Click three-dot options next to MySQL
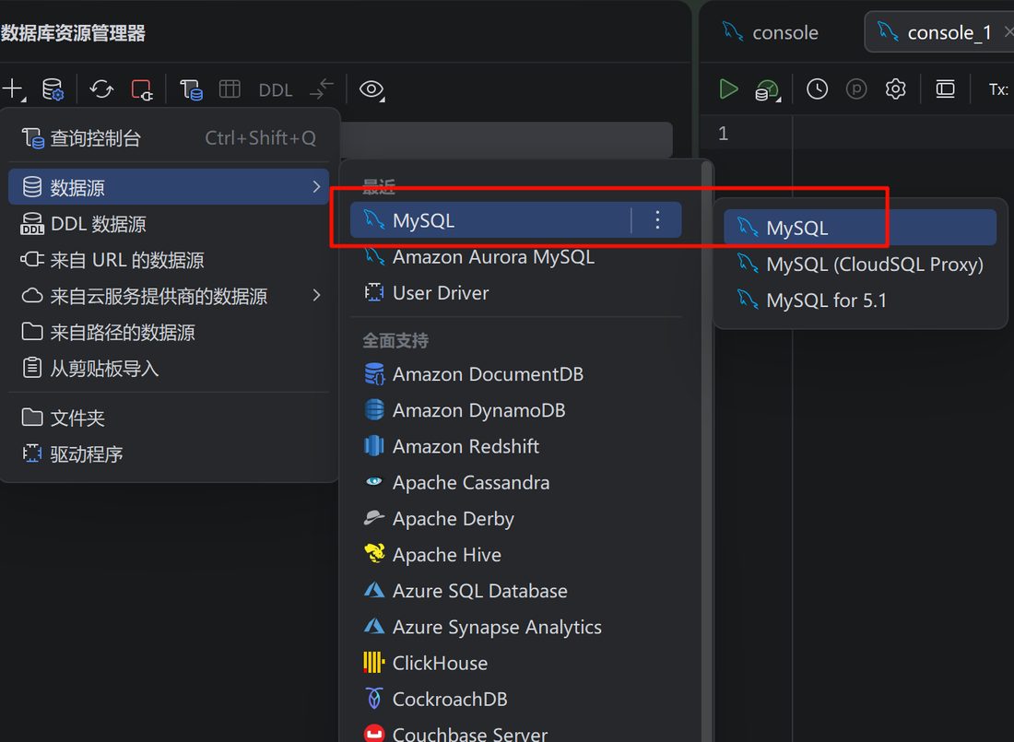1014x742 pixels. click(x=657, y=220)
